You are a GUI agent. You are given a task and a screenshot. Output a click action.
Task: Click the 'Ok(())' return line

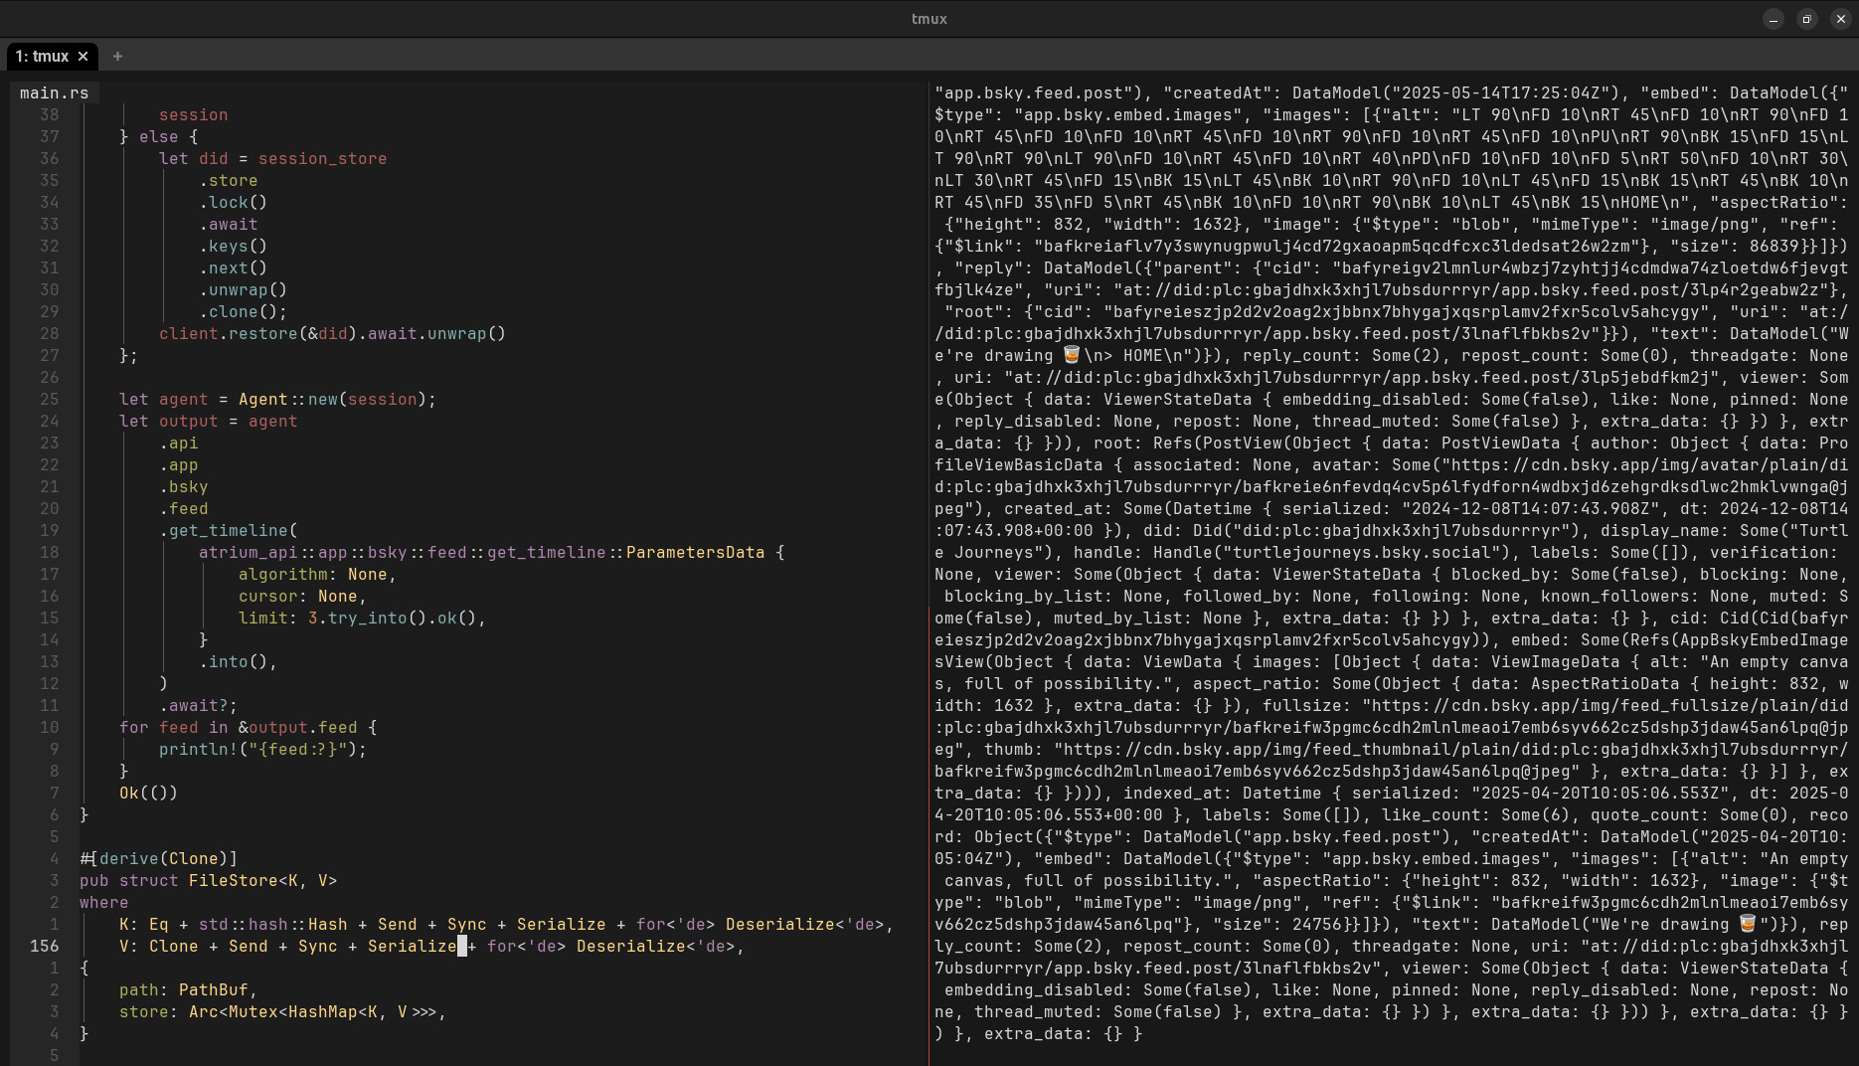coord(148,793)
